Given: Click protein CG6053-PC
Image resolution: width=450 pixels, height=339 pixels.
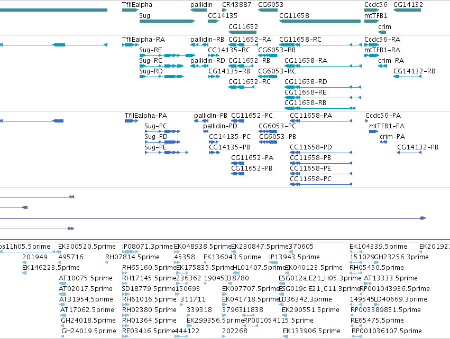Looking at the screenshot, I should [x=268, y=131].
